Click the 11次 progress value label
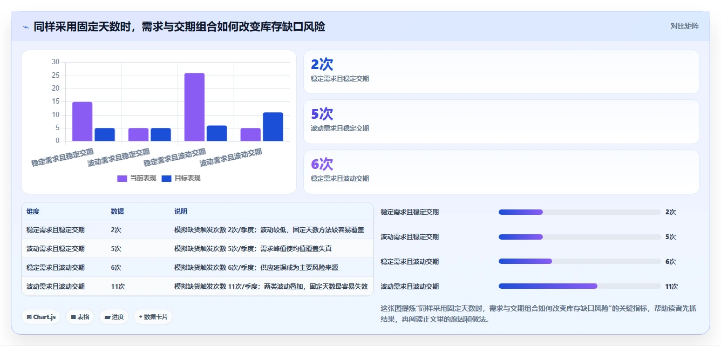The height and width of the screenshot is (346, 721). [672, 287]
